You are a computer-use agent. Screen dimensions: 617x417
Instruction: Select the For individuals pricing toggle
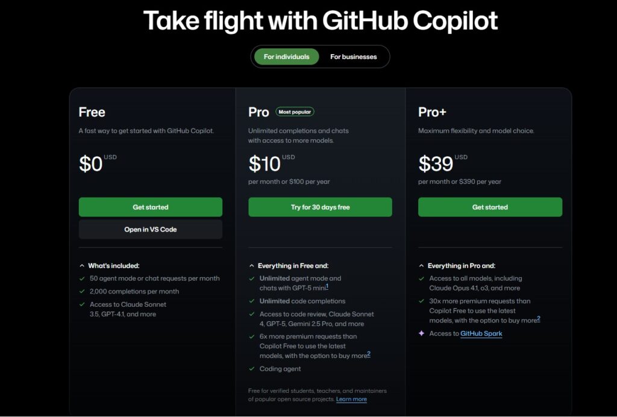287,57
